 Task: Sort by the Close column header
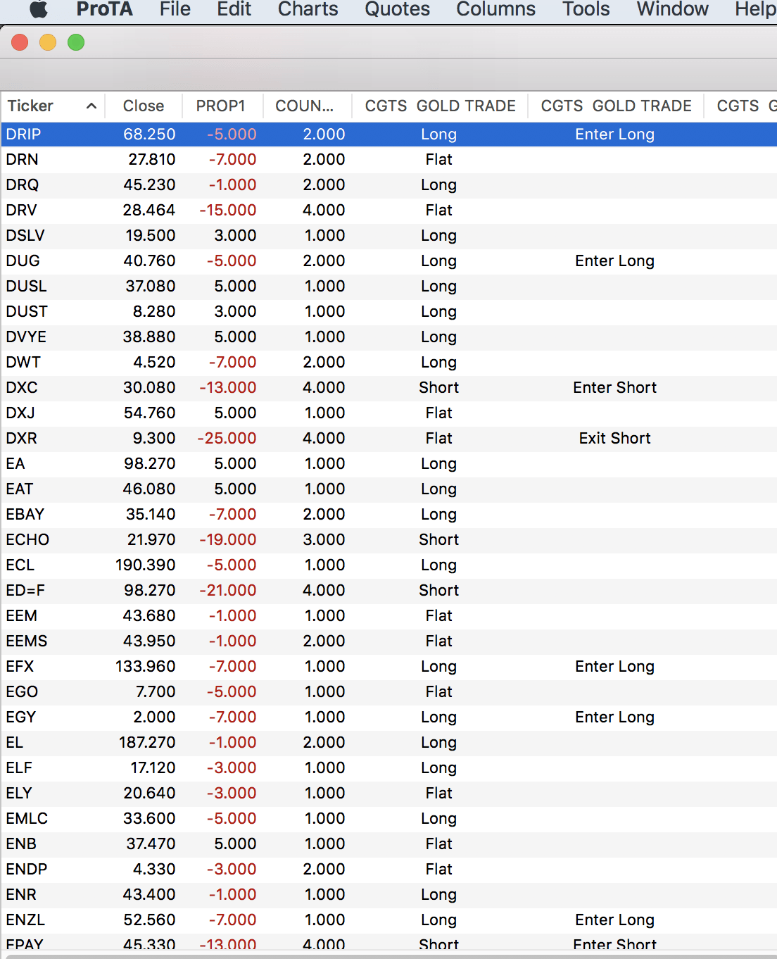coord(144,106)
